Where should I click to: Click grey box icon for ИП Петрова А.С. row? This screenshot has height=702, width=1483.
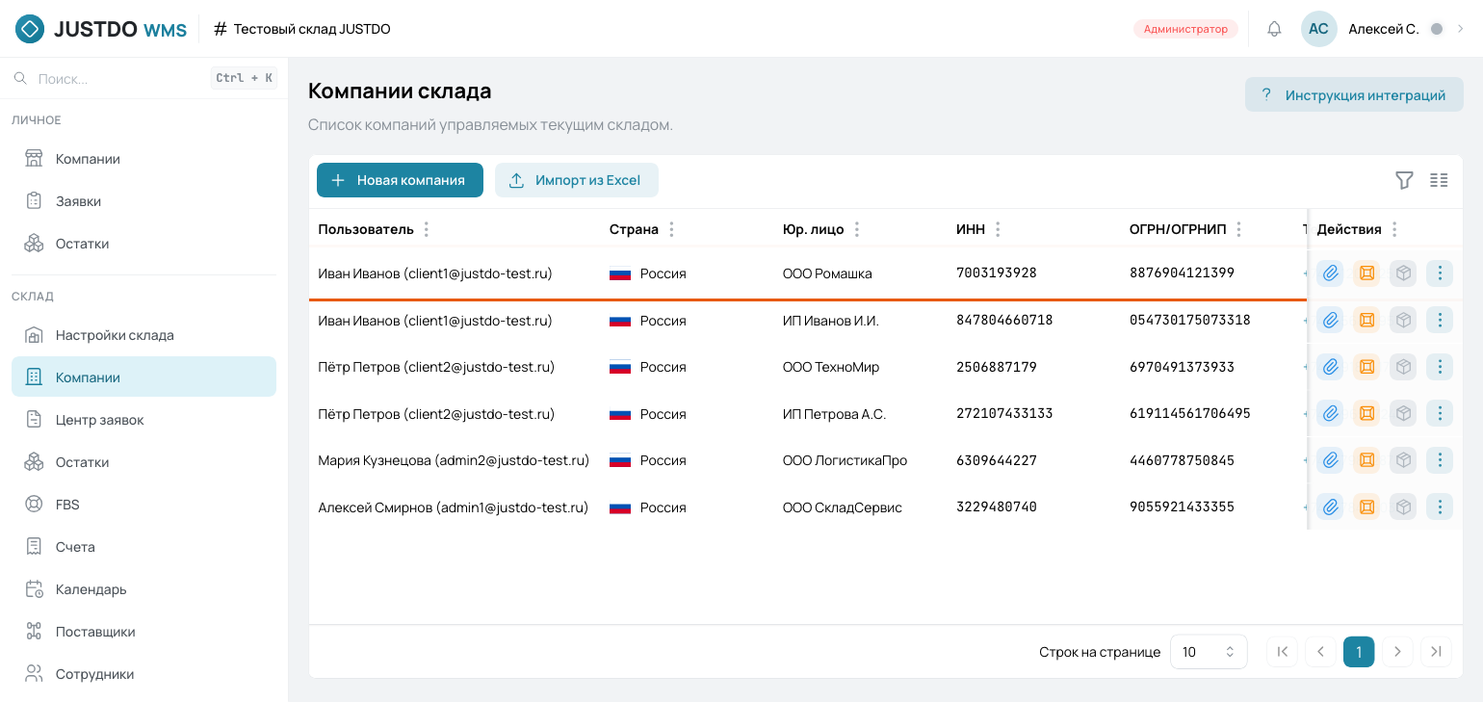1403,413
